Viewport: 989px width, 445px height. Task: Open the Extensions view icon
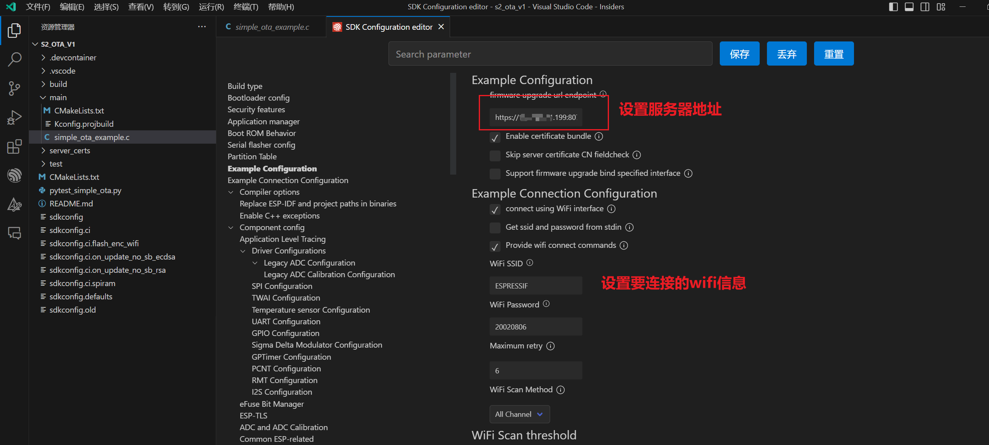[x=15, y=146]
